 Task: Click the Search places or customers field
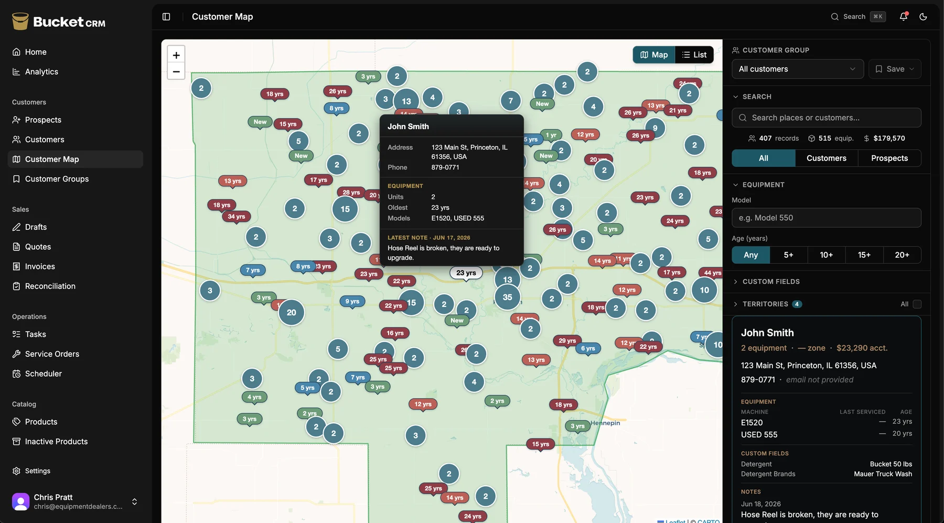(x=827, y=118)
